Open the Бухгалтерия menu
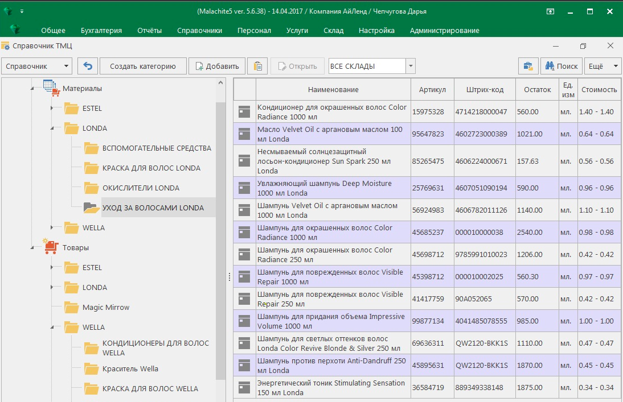623x402 pixels. (x=101, y=30)
